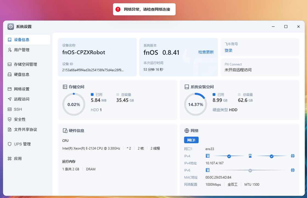Viewport: 307px width, 198px height.
Task: Click the 网络异常 notification banner
Action: [144, 9]
